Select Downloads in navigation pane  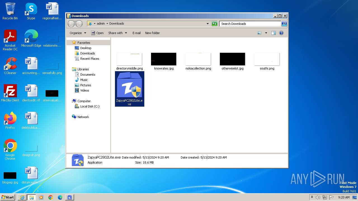click(88, 53)
